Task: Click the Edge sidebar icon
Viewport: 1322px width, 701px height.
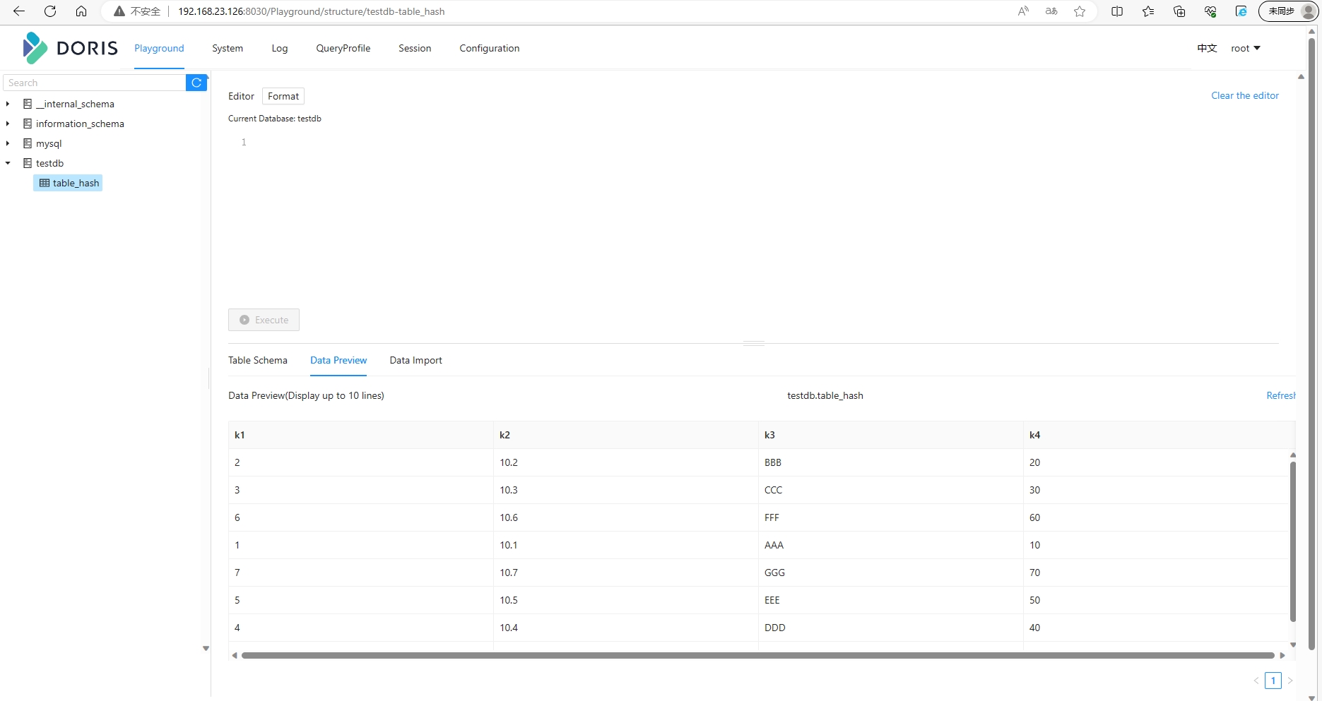Action: click(x=1241, y=11)
